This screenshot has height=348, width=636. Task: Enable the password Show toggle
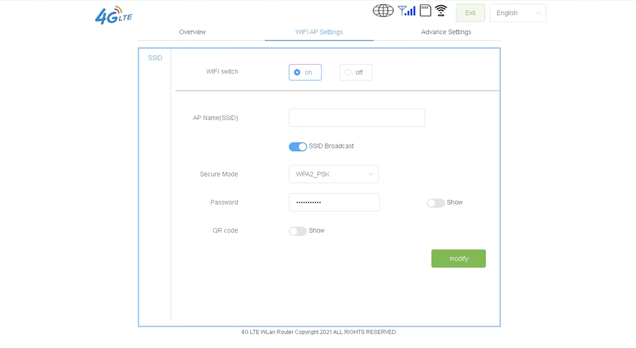click(435, 203)
